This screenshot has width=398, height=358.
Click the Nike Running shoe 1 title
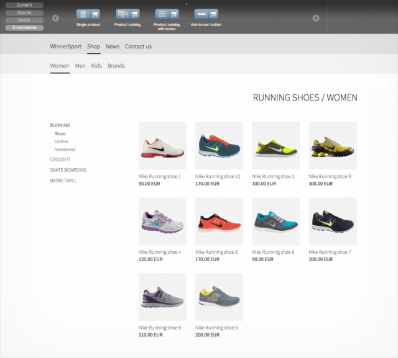(160, 176)
